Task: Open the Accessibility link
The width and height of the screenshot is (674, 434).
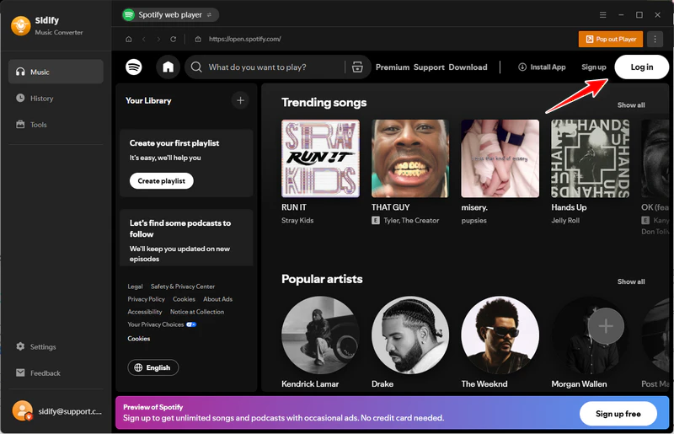Action: point(145,312)
